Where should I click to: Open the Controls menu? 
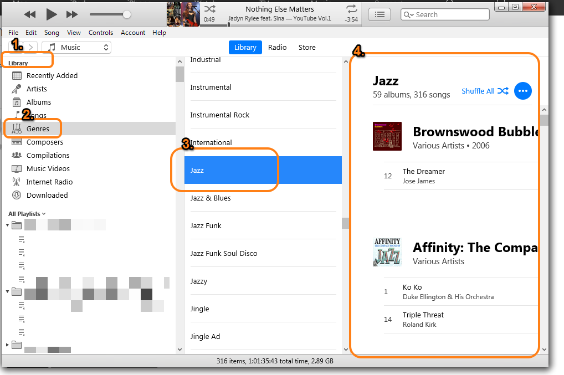pos(101,32)
